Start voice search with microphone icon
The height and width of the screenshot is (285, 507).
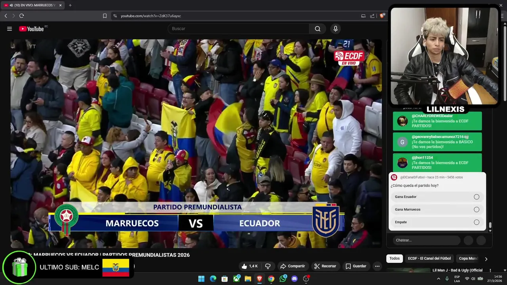click(335, 28)
